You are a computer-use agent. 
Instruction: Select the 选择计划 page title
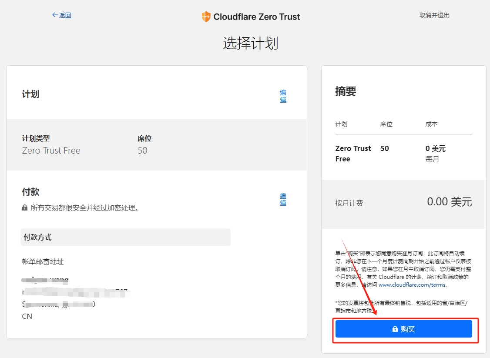click(x=251, y=43)
